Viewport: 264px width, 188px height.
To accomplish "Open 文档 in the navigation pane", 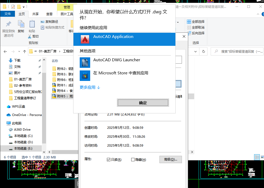I will 17,67.
